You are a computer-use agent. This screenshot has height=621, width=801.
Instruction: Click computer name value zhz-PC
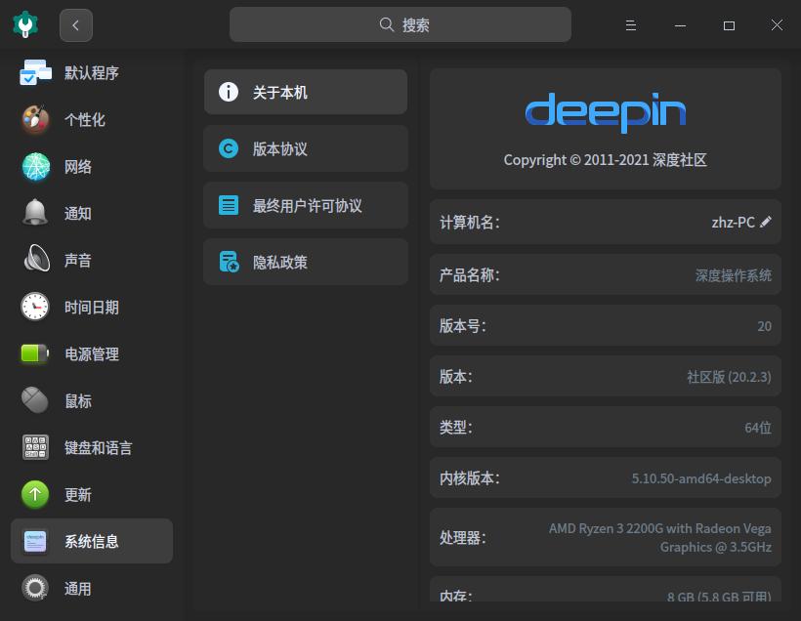point(733,223)
